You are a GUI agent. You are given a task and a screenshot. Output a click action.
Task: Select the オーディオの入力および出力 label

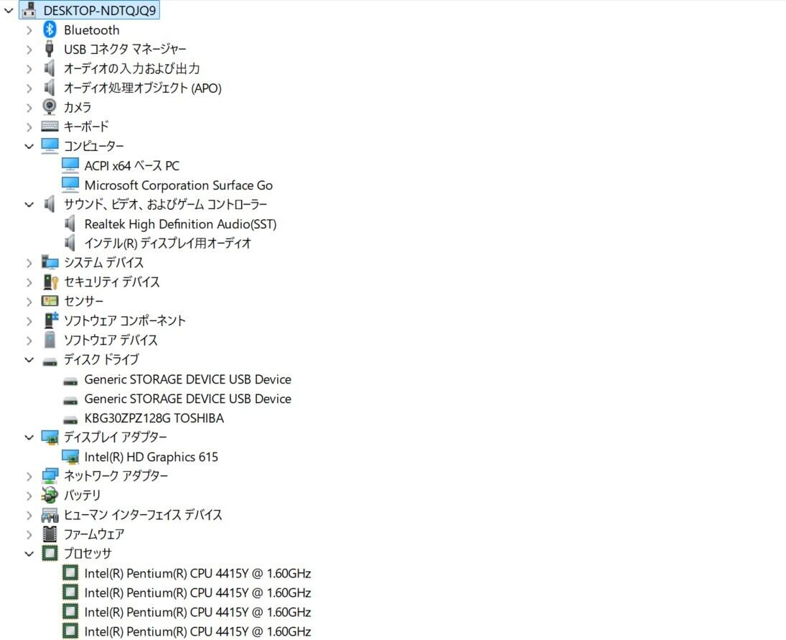(132, 68)
